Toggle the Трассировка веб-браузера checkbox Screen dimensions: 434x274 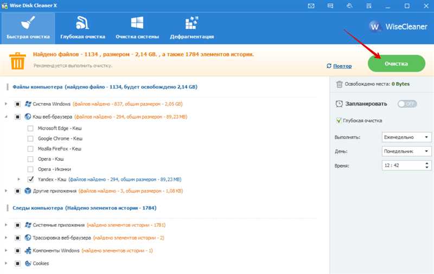point(17,238)
